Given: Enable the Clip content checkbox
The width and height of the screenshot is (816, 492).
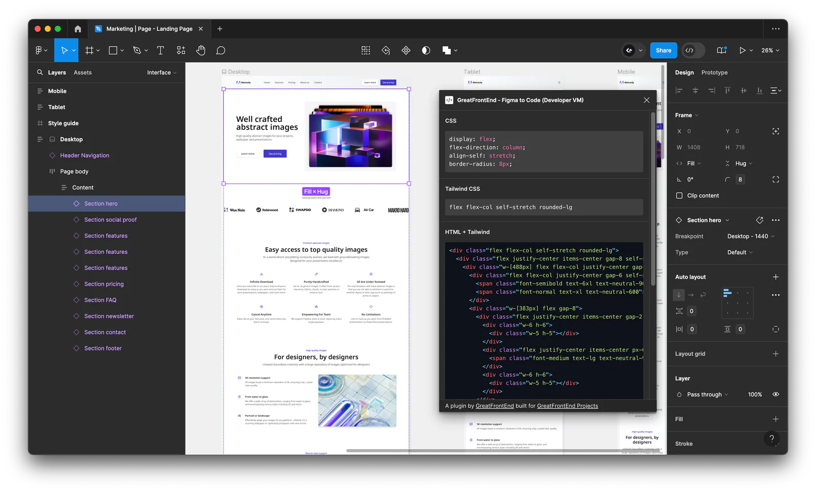Looking at the screenshot, I should [679, 196].
